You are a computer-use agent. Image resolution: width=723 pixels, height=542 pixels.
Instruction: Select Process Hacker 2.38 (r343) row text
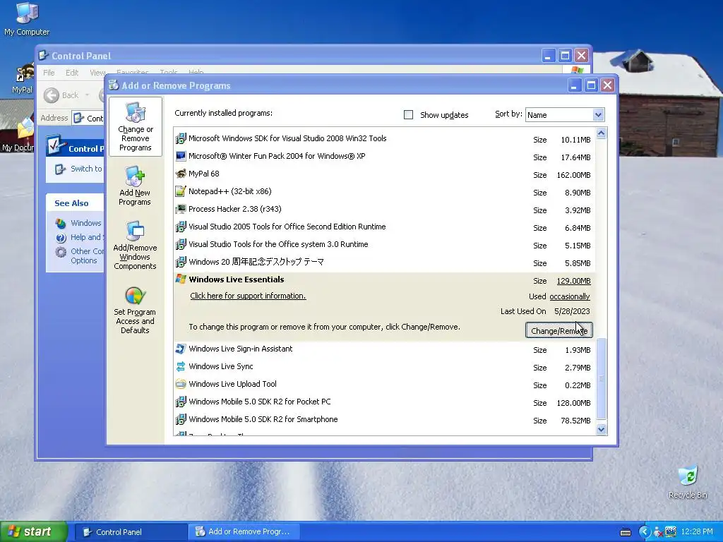click(235, 209)
